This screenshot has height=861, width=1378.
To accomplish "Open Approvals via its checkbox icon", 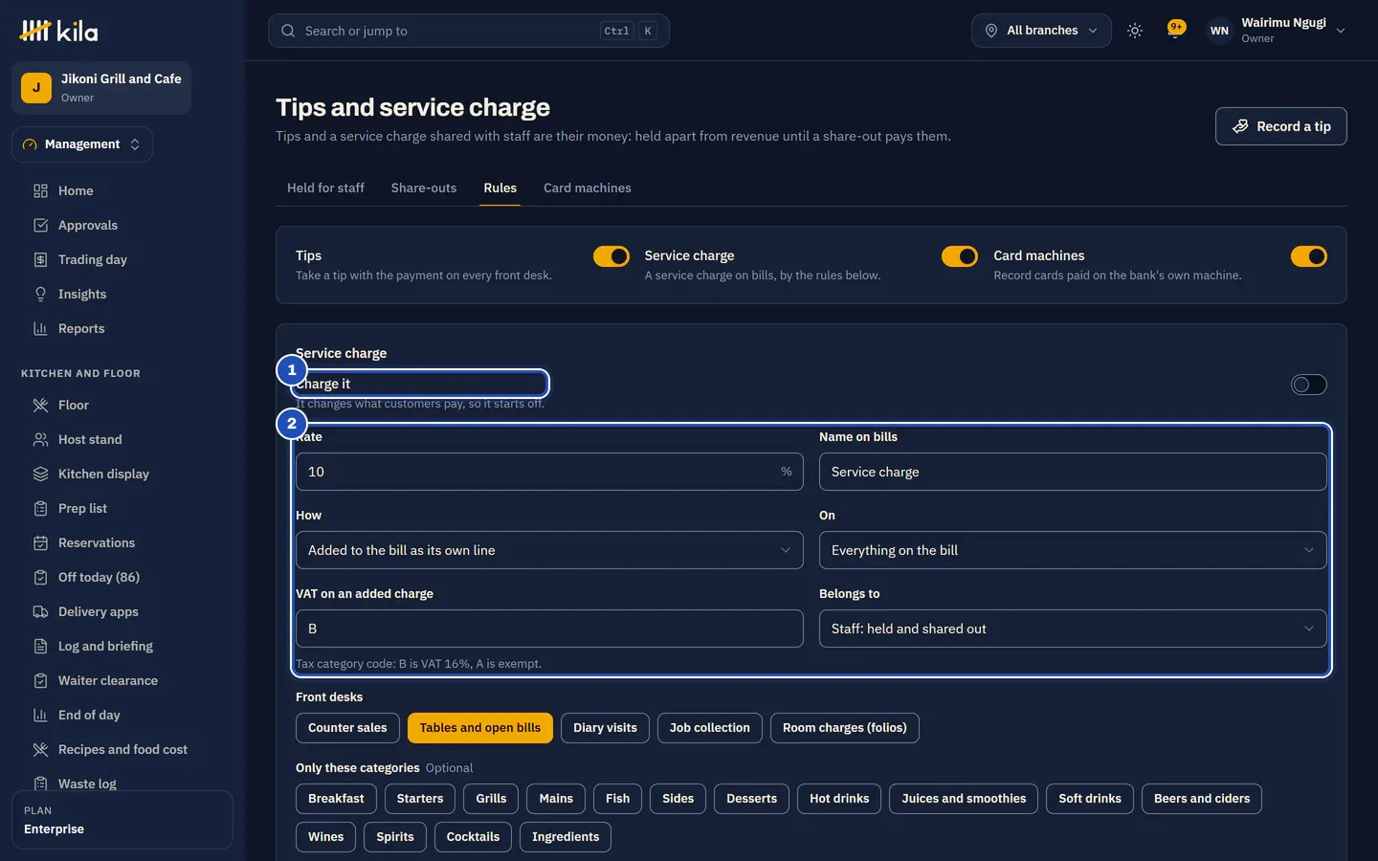I will tap(40, 225).
